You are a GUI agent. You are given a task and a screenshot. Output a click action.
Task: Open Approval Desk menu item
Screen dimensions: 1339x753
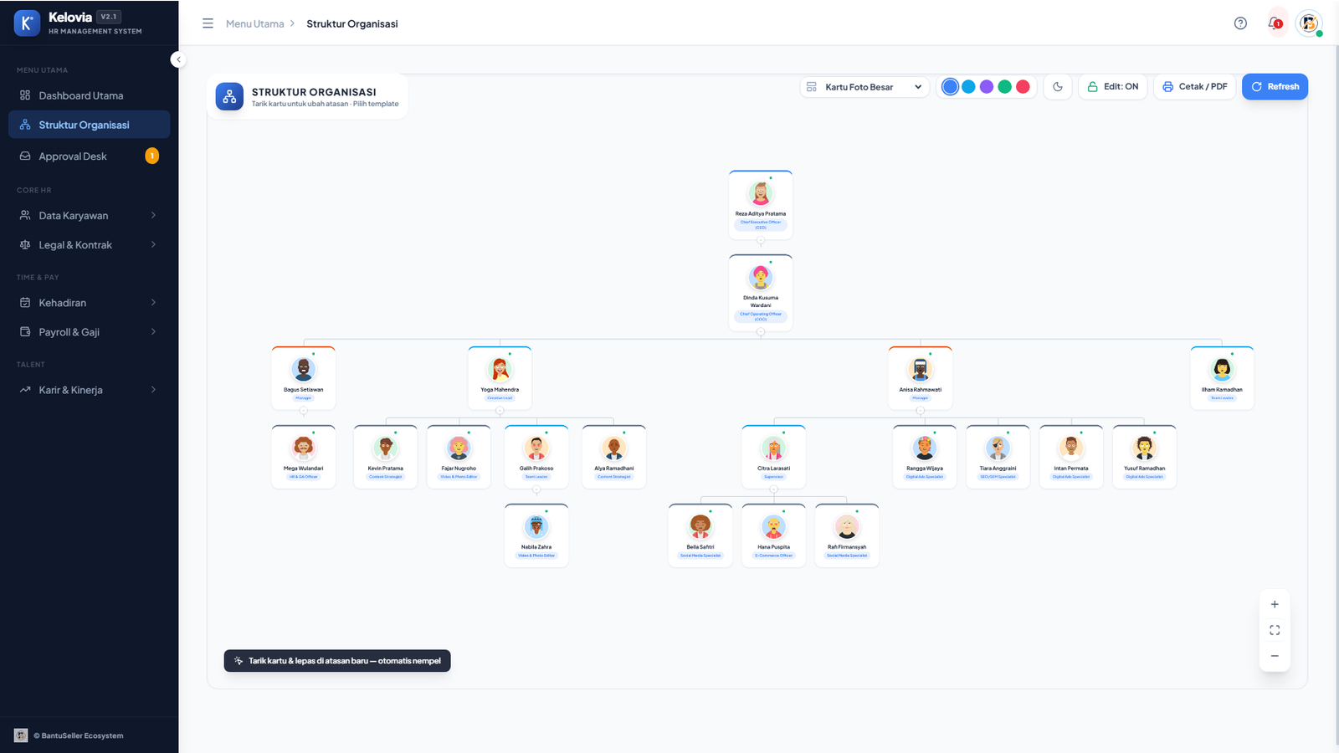click(x=89, y=156)
